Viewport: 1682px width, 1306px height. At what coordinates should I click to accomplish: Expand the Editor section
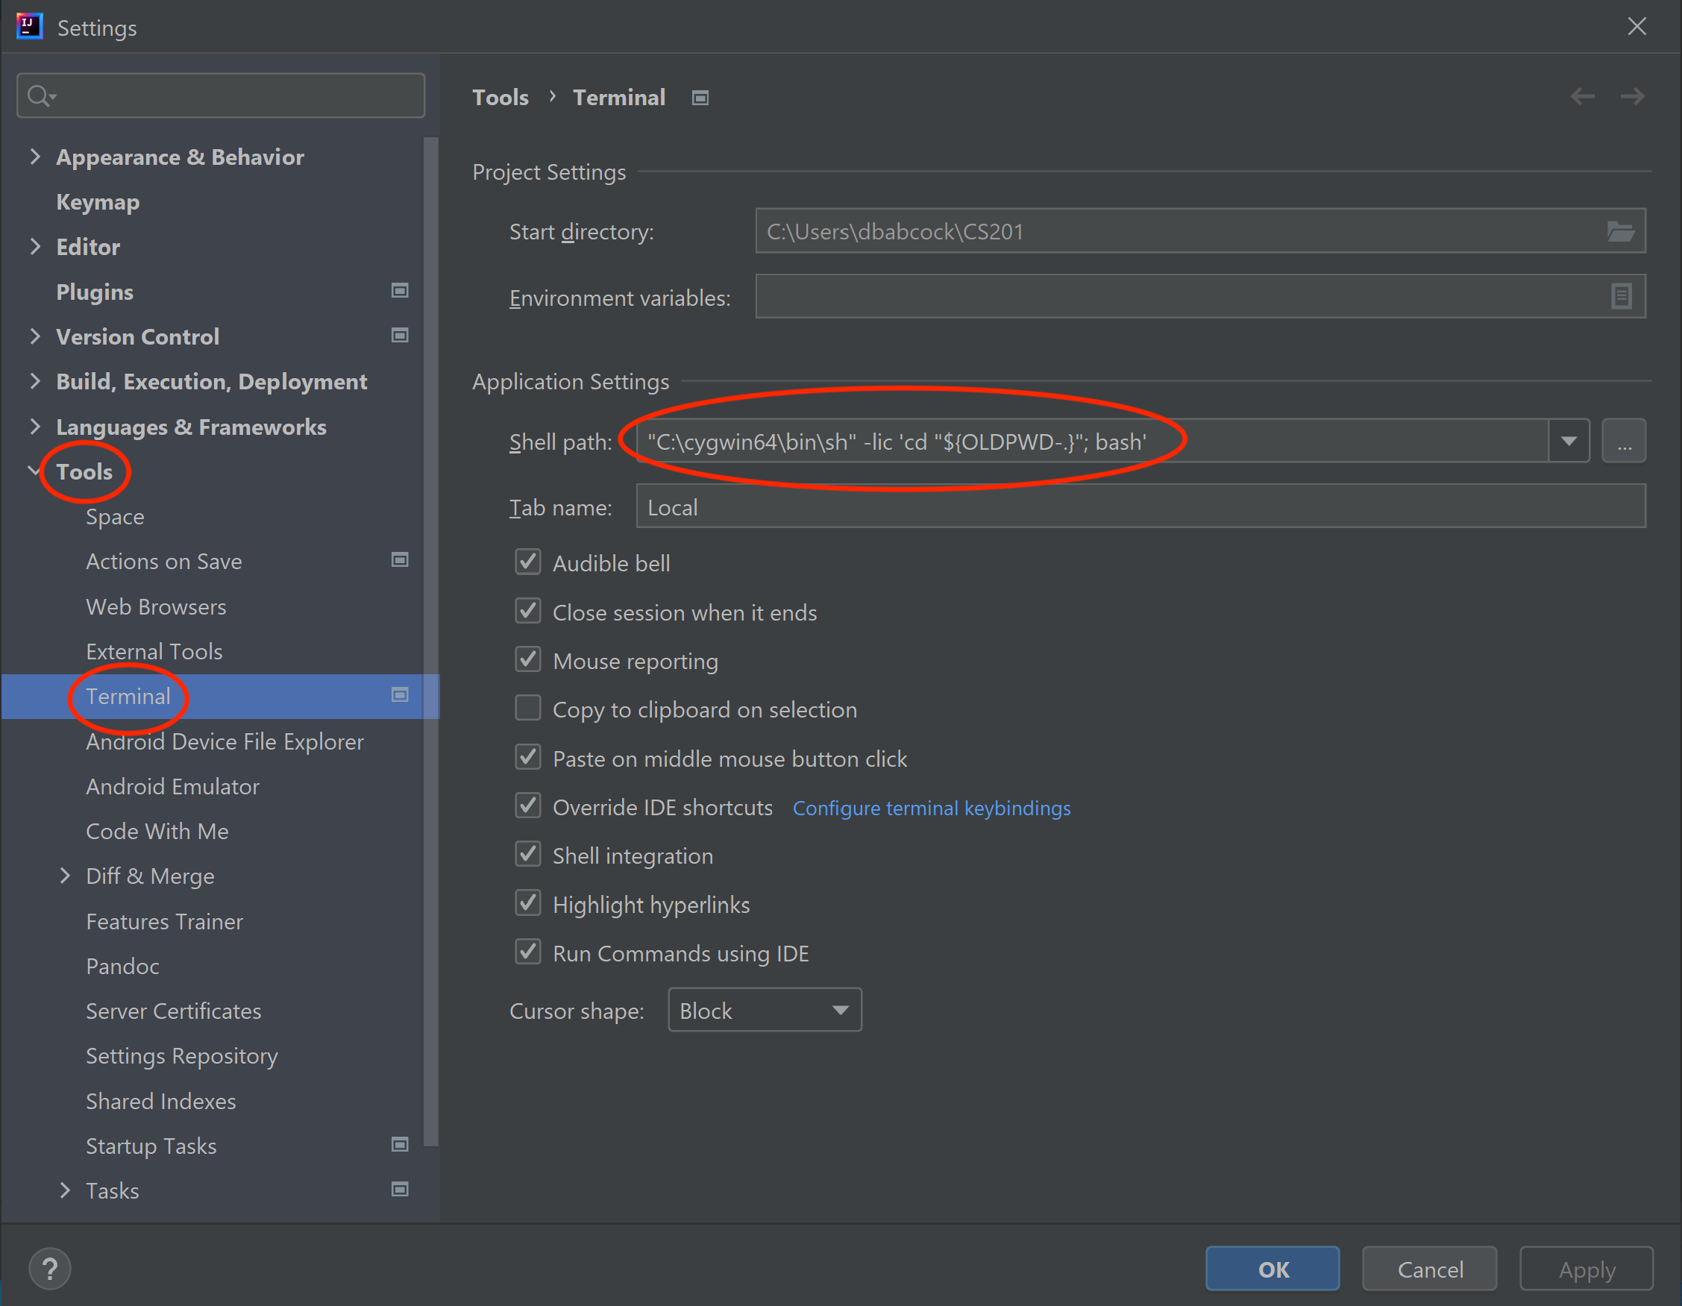pyautogui.click(x=34, y=246)
